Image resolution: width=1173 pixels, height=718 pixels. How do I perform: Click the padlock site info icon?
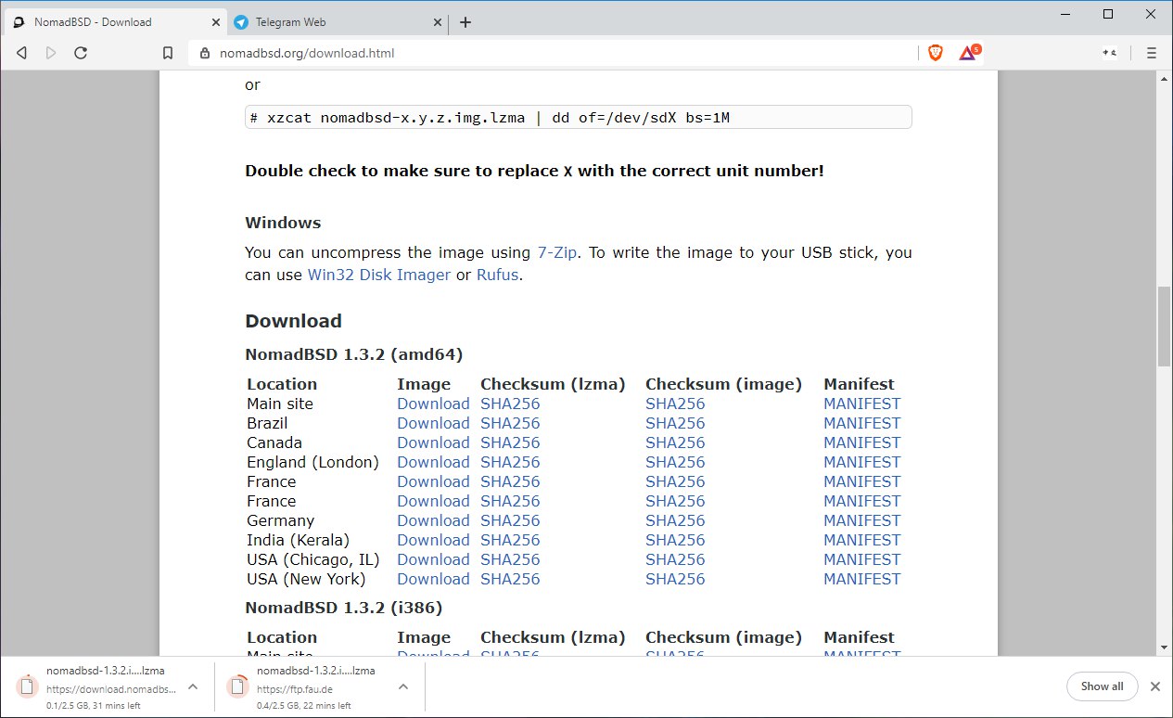(206, 53)
